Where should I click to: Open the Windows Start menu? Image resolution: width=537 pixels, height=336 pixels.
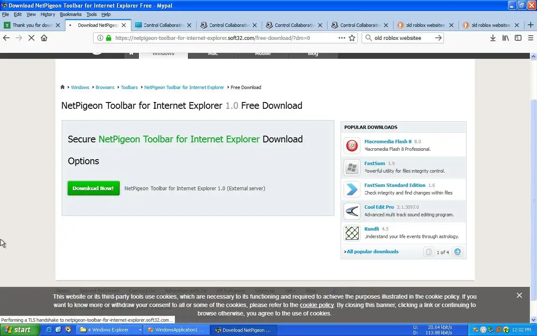20,330
